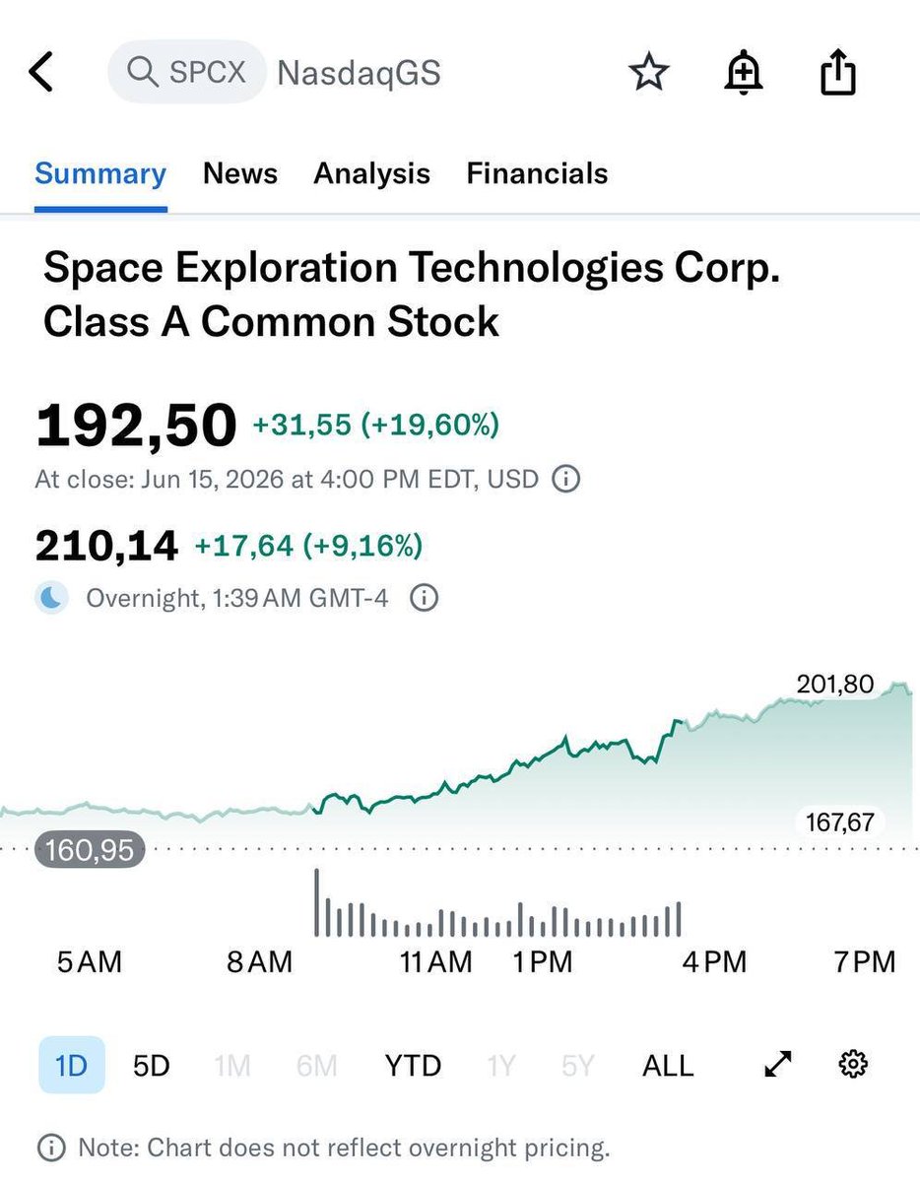Screen dimensions: 920x1182
Task: Open the Analysis tab
Action: coord(371,173)
